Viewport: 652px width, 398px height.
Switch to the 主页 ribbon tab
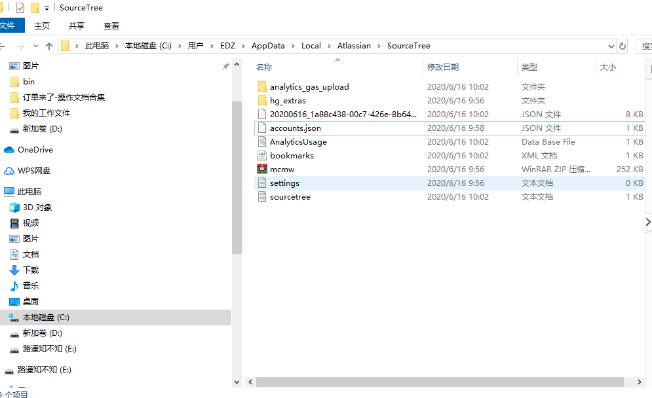point(42,26)
